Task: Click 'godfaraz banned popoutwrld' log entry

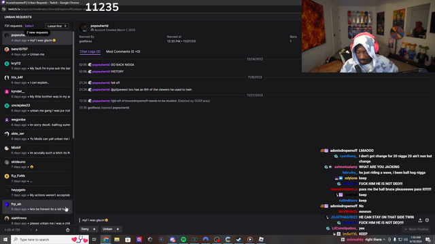Action: pos(104,108)
